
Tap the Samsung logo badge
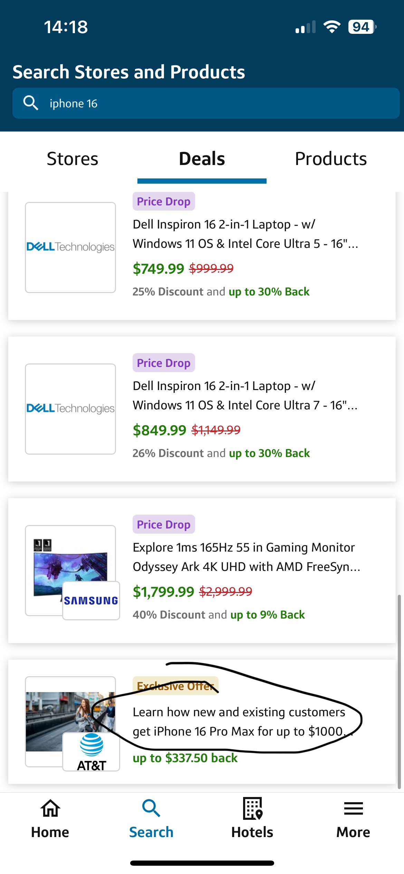(91, 601)
